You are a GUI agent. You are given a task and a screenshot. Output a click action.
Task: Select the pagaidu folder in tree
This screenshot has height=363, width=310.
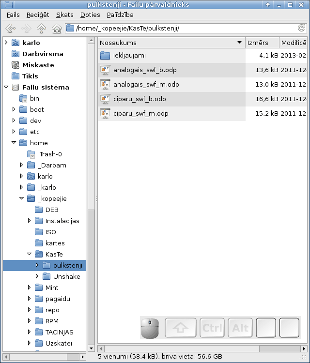point(58,299)
